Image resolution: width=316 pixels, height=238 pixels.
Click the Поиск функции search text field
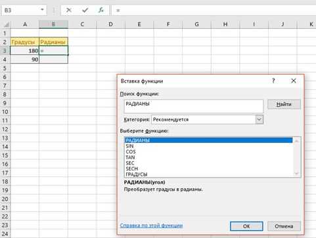tap(194, 106)
